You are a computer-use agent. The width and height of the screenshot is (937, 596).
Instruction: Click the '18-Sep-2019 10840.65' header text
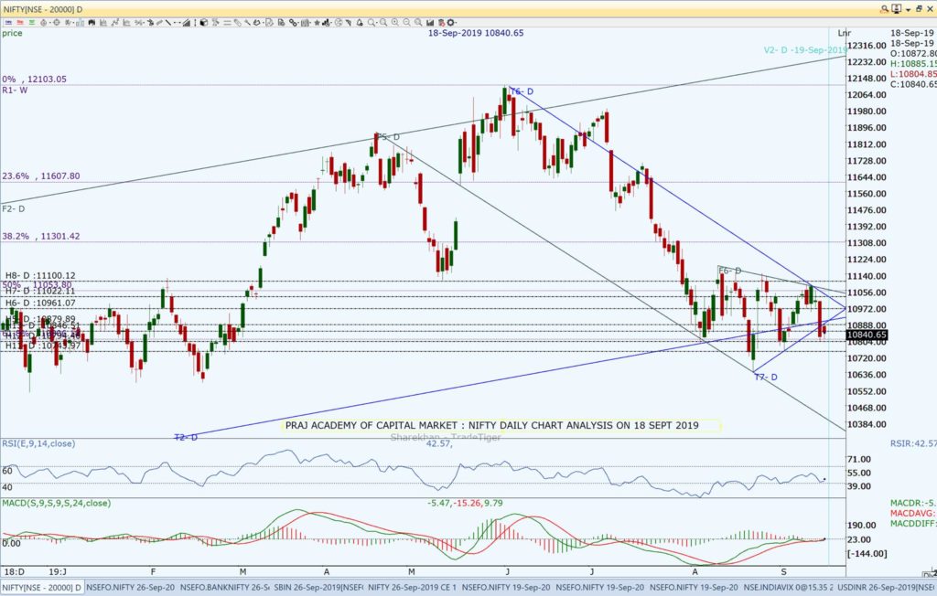pyautogui.click(x=476, y=33)
